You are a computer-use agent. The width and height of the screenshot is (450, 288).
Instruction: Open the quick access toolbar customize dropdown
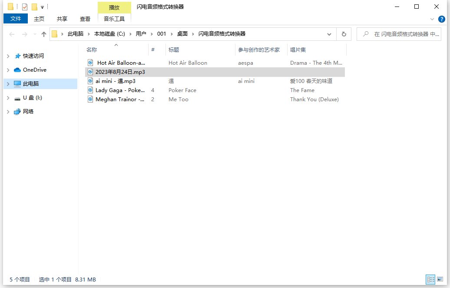pyautogui.click(x=42, y=6)
